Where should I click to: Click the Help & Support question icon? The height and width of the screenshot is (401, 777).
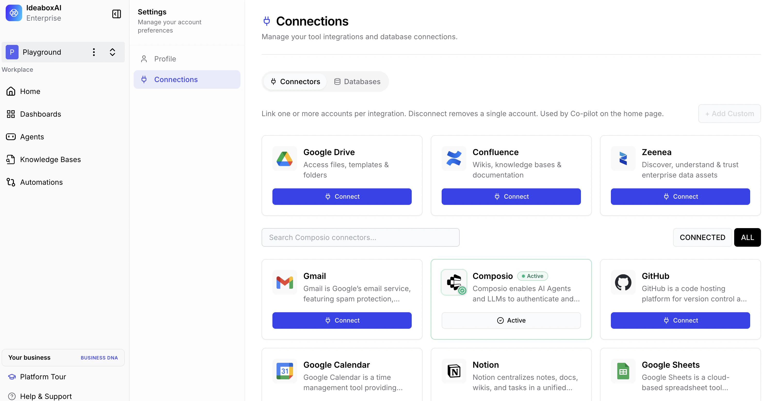(12, 396)
